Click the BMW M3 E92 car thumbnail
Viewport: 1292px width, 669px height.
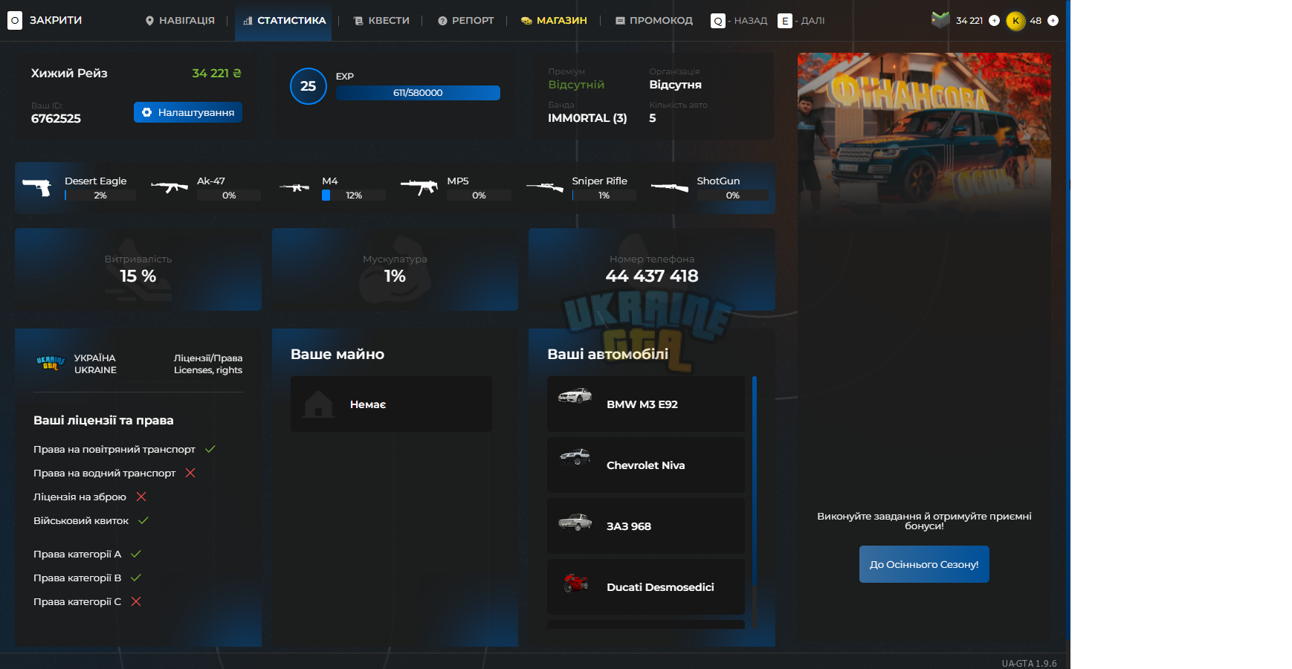point(575,395)
